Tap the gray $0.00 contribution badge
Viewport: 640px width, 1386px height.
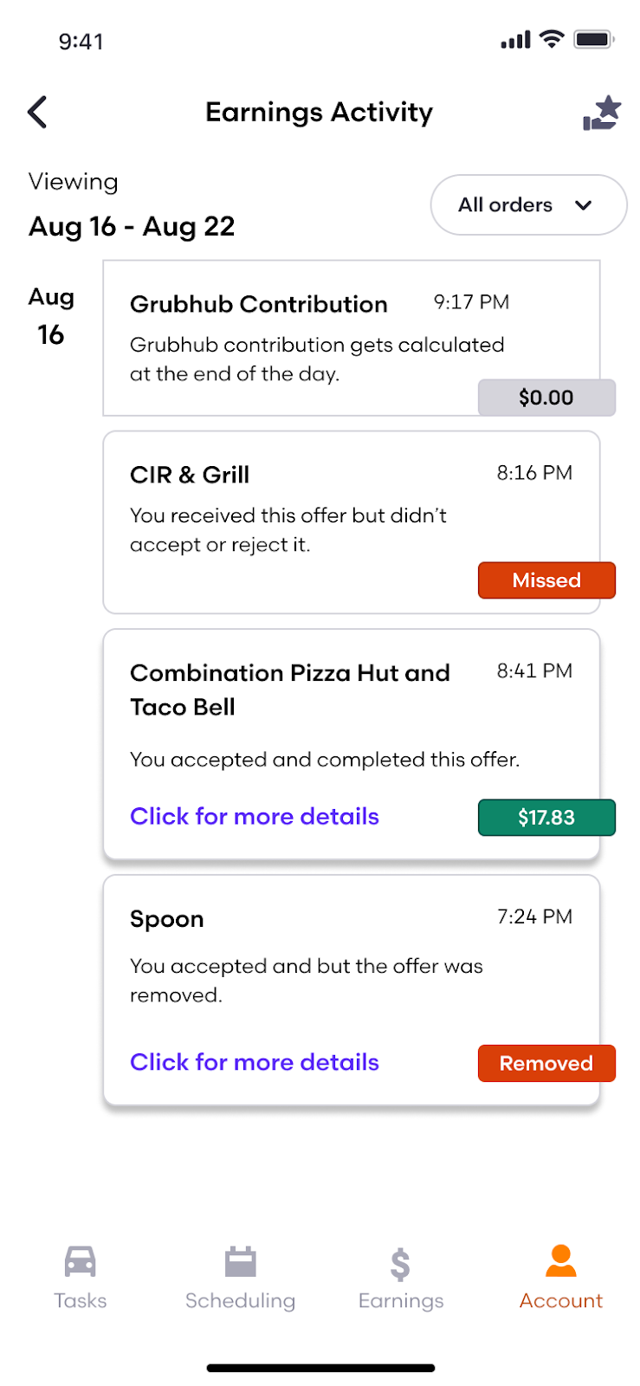pos(546,398)
